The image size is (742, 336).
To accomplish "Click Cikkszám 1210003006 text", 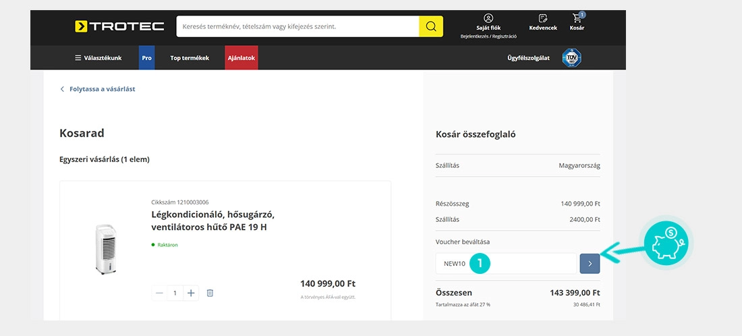I will 180,202.
